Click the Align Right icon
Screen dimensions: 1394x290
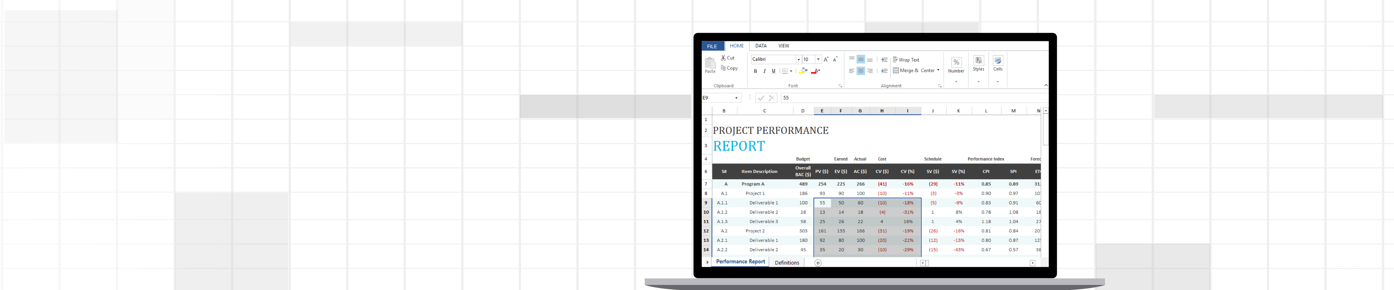870,71
